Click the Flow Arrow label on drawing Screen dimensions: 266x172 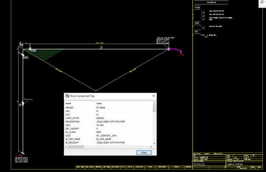click(28, 99)
